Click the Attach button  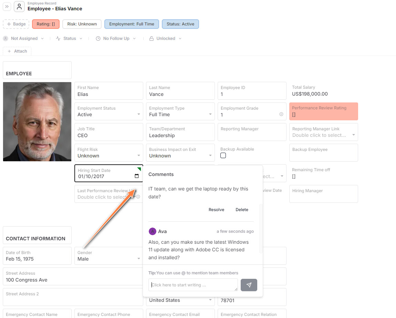click(17, 51)
